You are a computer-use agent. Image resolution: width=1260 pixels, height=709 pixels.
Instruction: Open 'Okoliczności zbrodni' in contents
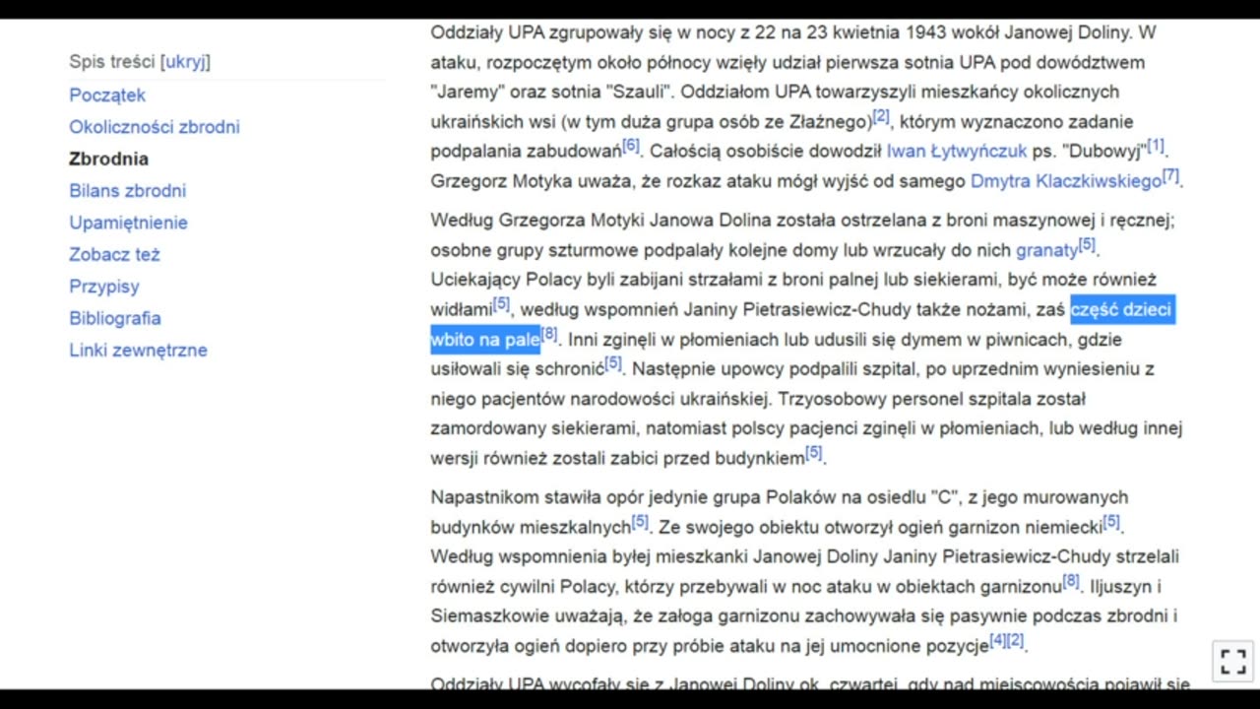coord(155,127)
